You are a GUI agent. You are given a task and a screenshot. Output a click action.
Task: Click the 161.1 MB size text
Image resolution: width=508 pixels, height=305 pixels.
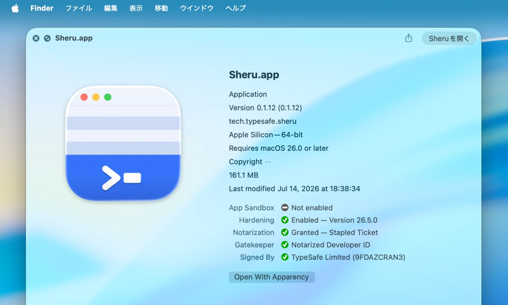244,175
